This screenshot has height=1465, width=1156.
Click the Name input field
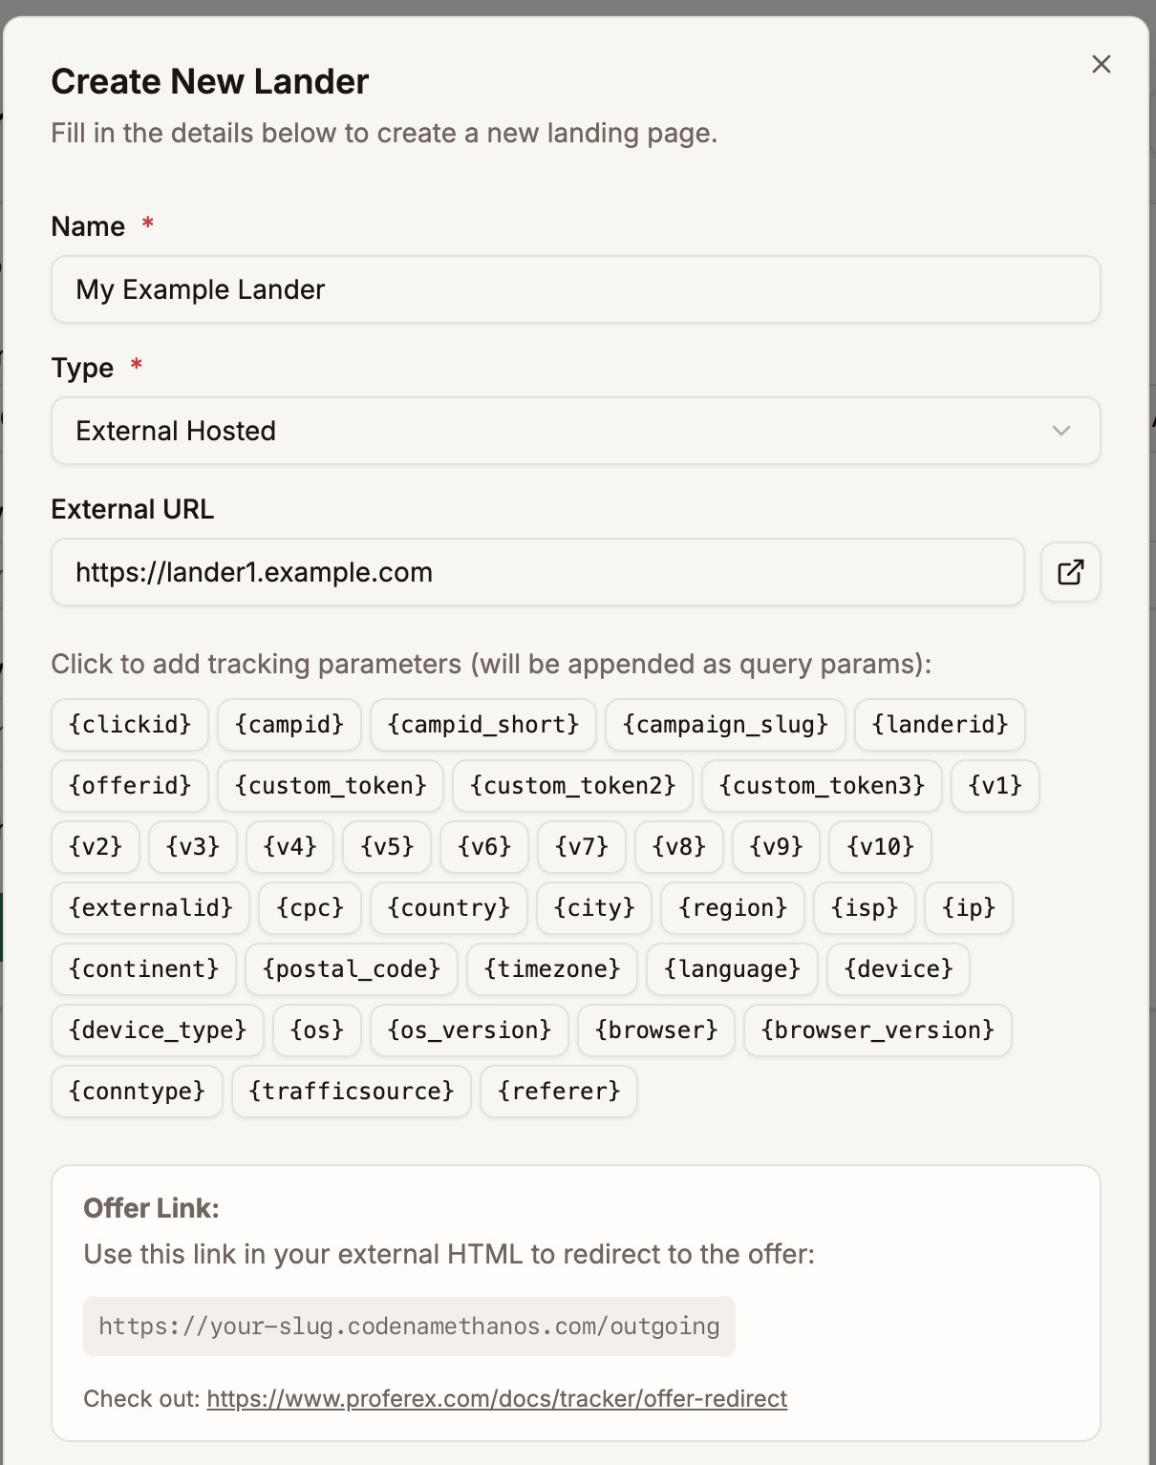pos(575,289)
